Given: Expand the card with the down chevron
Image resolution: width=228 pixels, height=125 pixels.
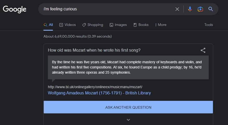Looking at the screenshot, I should pyautogui.click(x=128, y=120).
